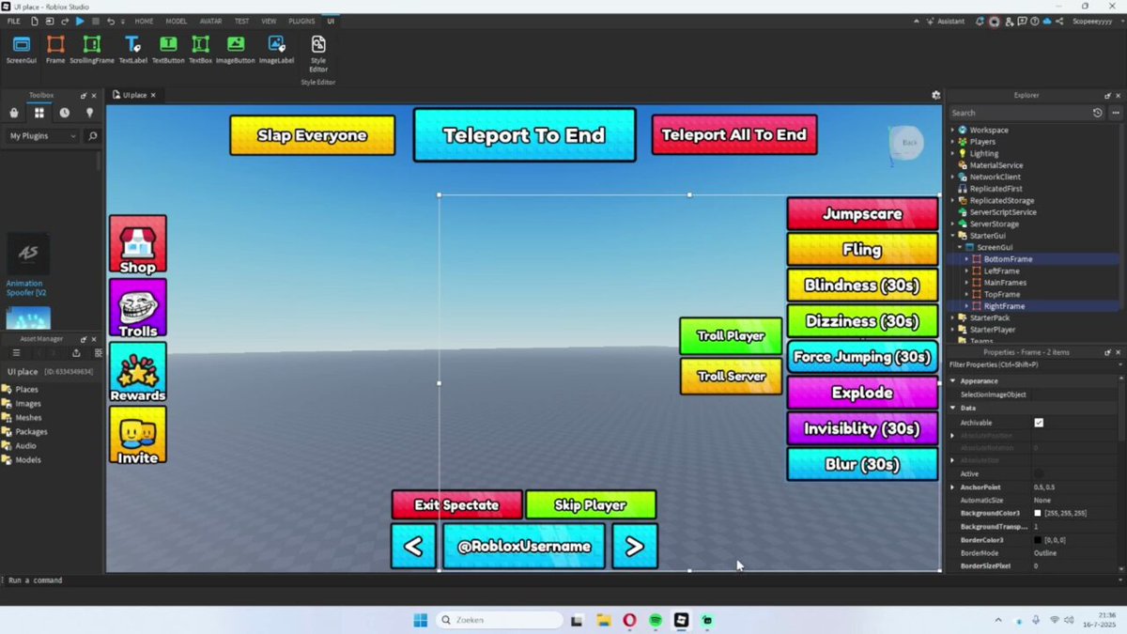Screen dimensions: 1127x634
Task: Open viewport settings gear icon
Action: pyautogui.click(x=935, y=95)
